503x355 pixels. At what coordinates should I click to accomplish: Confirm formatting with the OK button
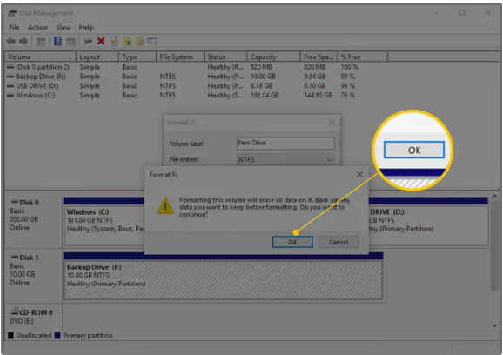pos(292,242)
